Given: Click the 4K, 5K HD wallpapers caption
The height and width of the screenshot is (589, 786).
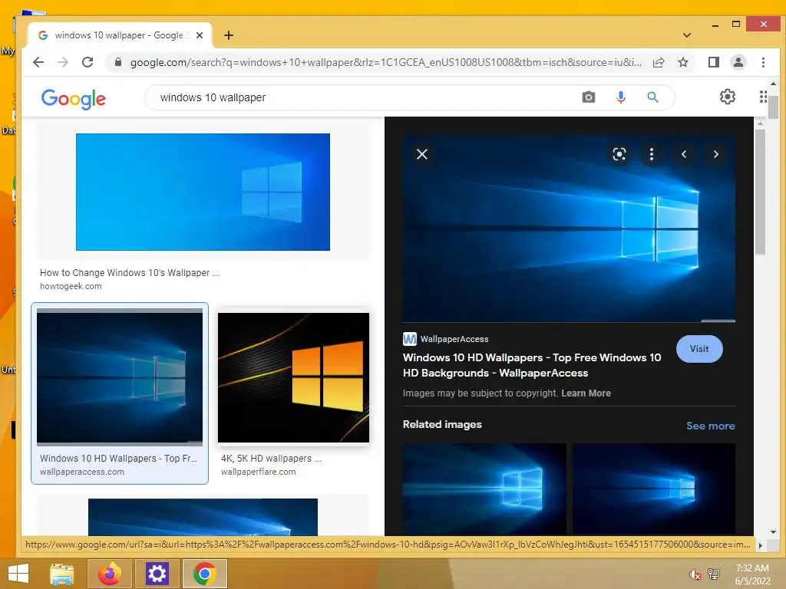Looking at the screenshot, I should tap(271, 459).
